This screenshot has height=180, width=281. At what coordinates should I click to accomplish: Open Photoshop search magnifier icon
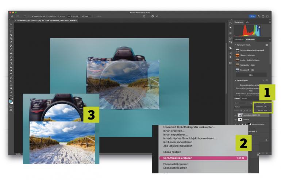(259, 16)
